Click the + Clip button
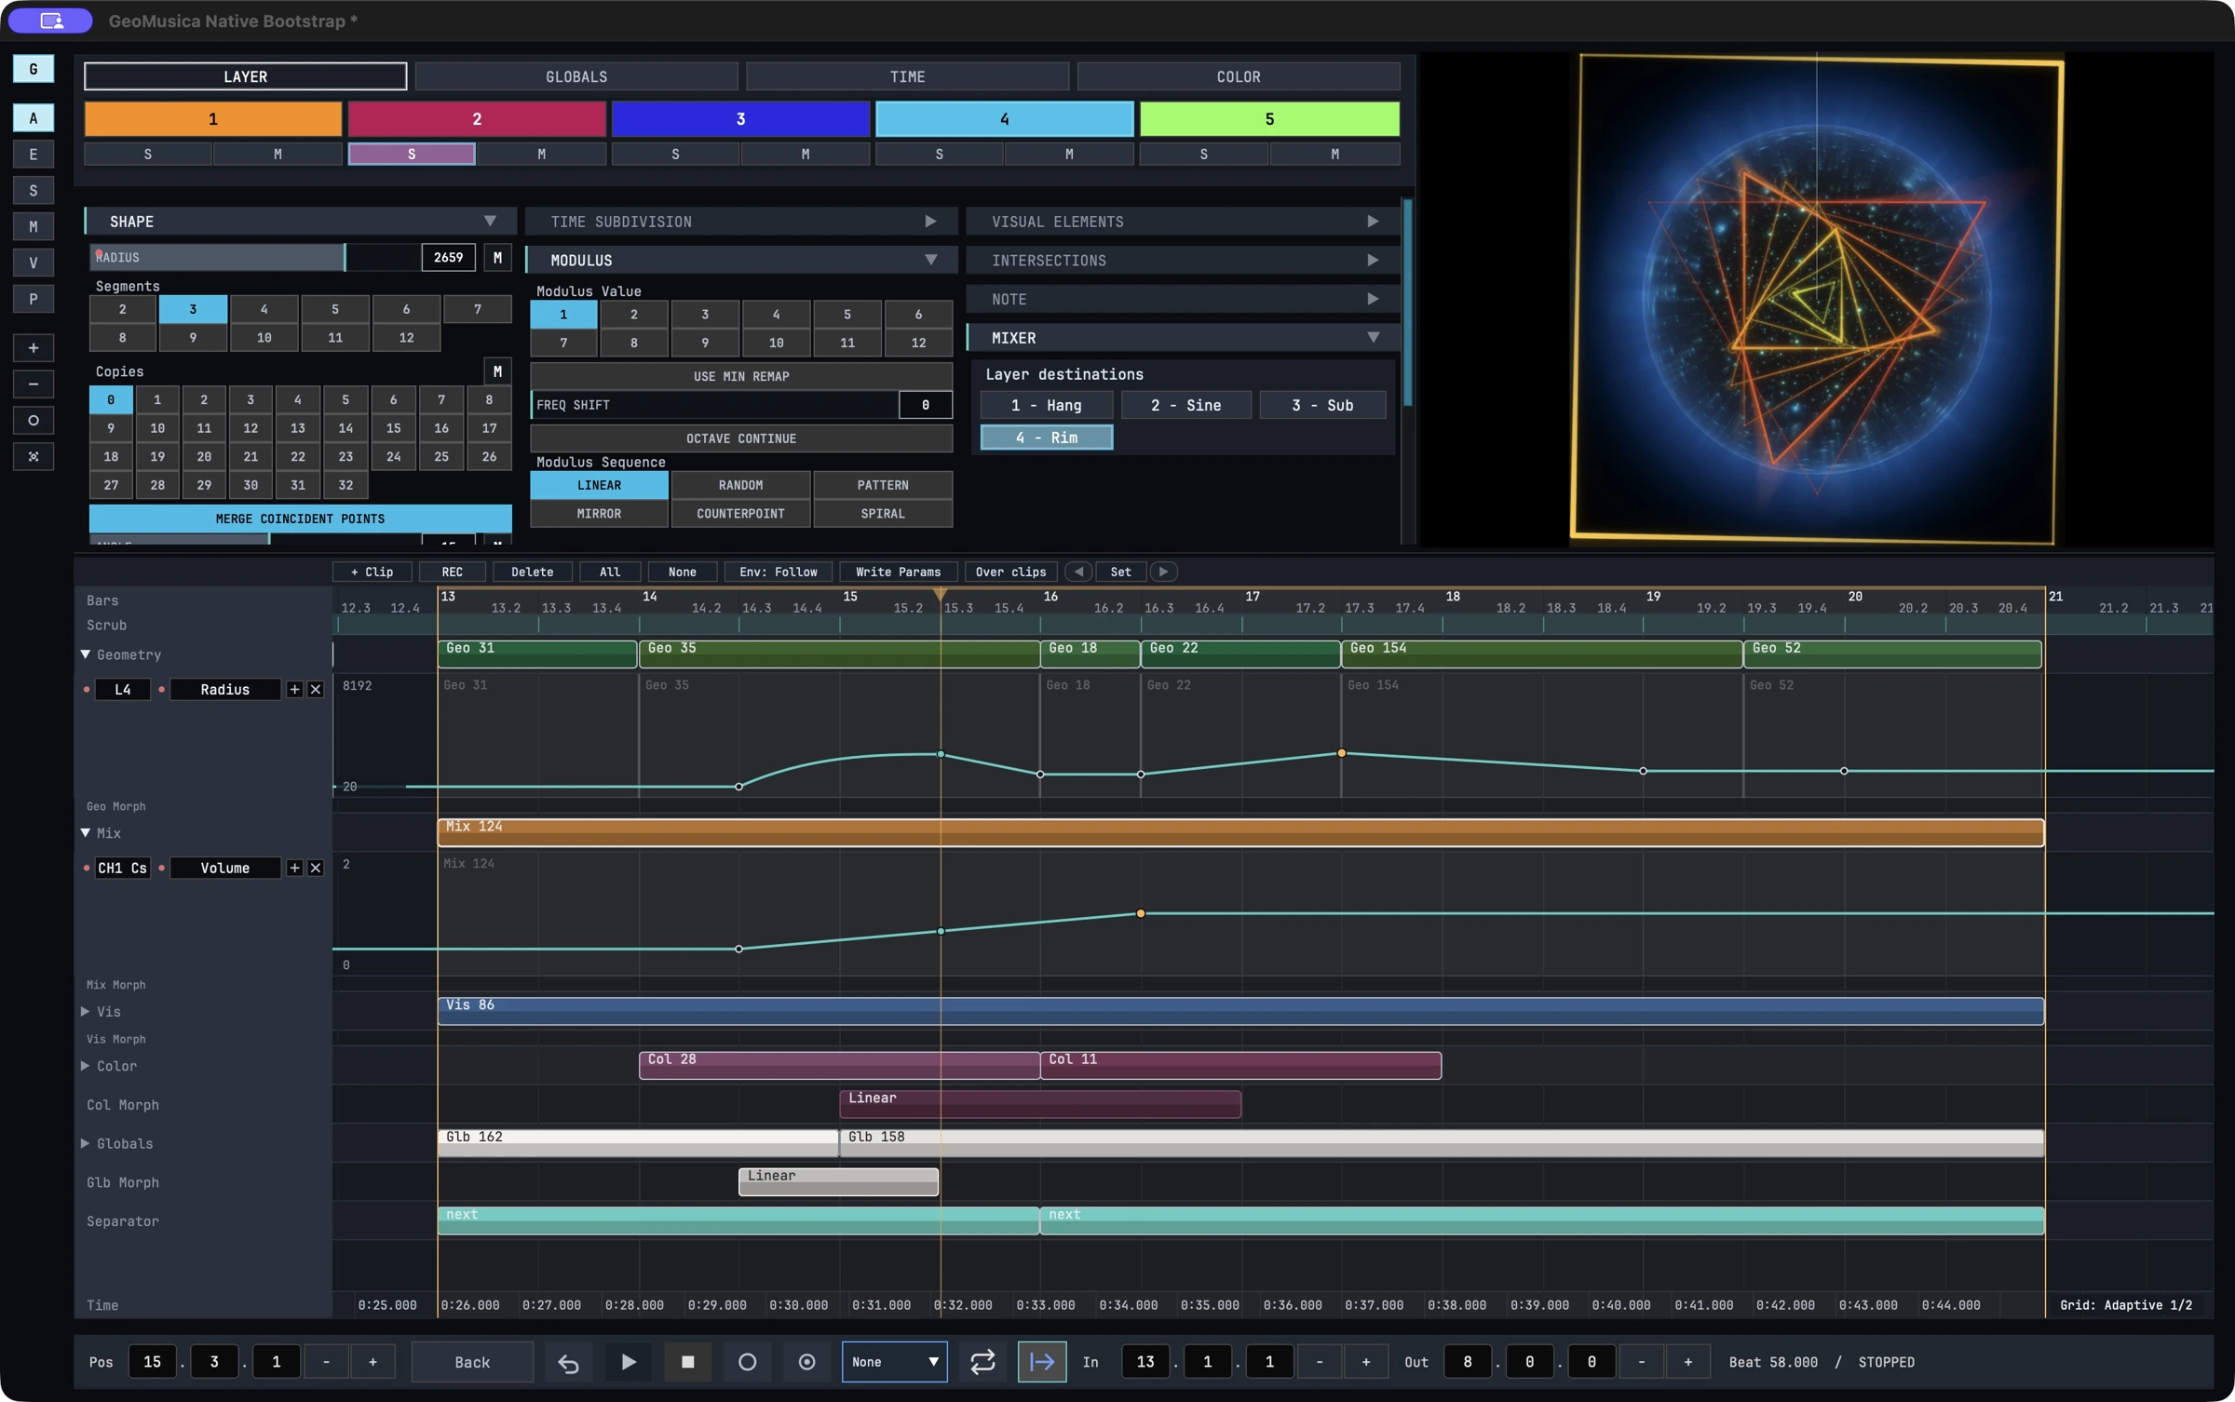Screen dimensions: 2235x1402 click(372, 572)
